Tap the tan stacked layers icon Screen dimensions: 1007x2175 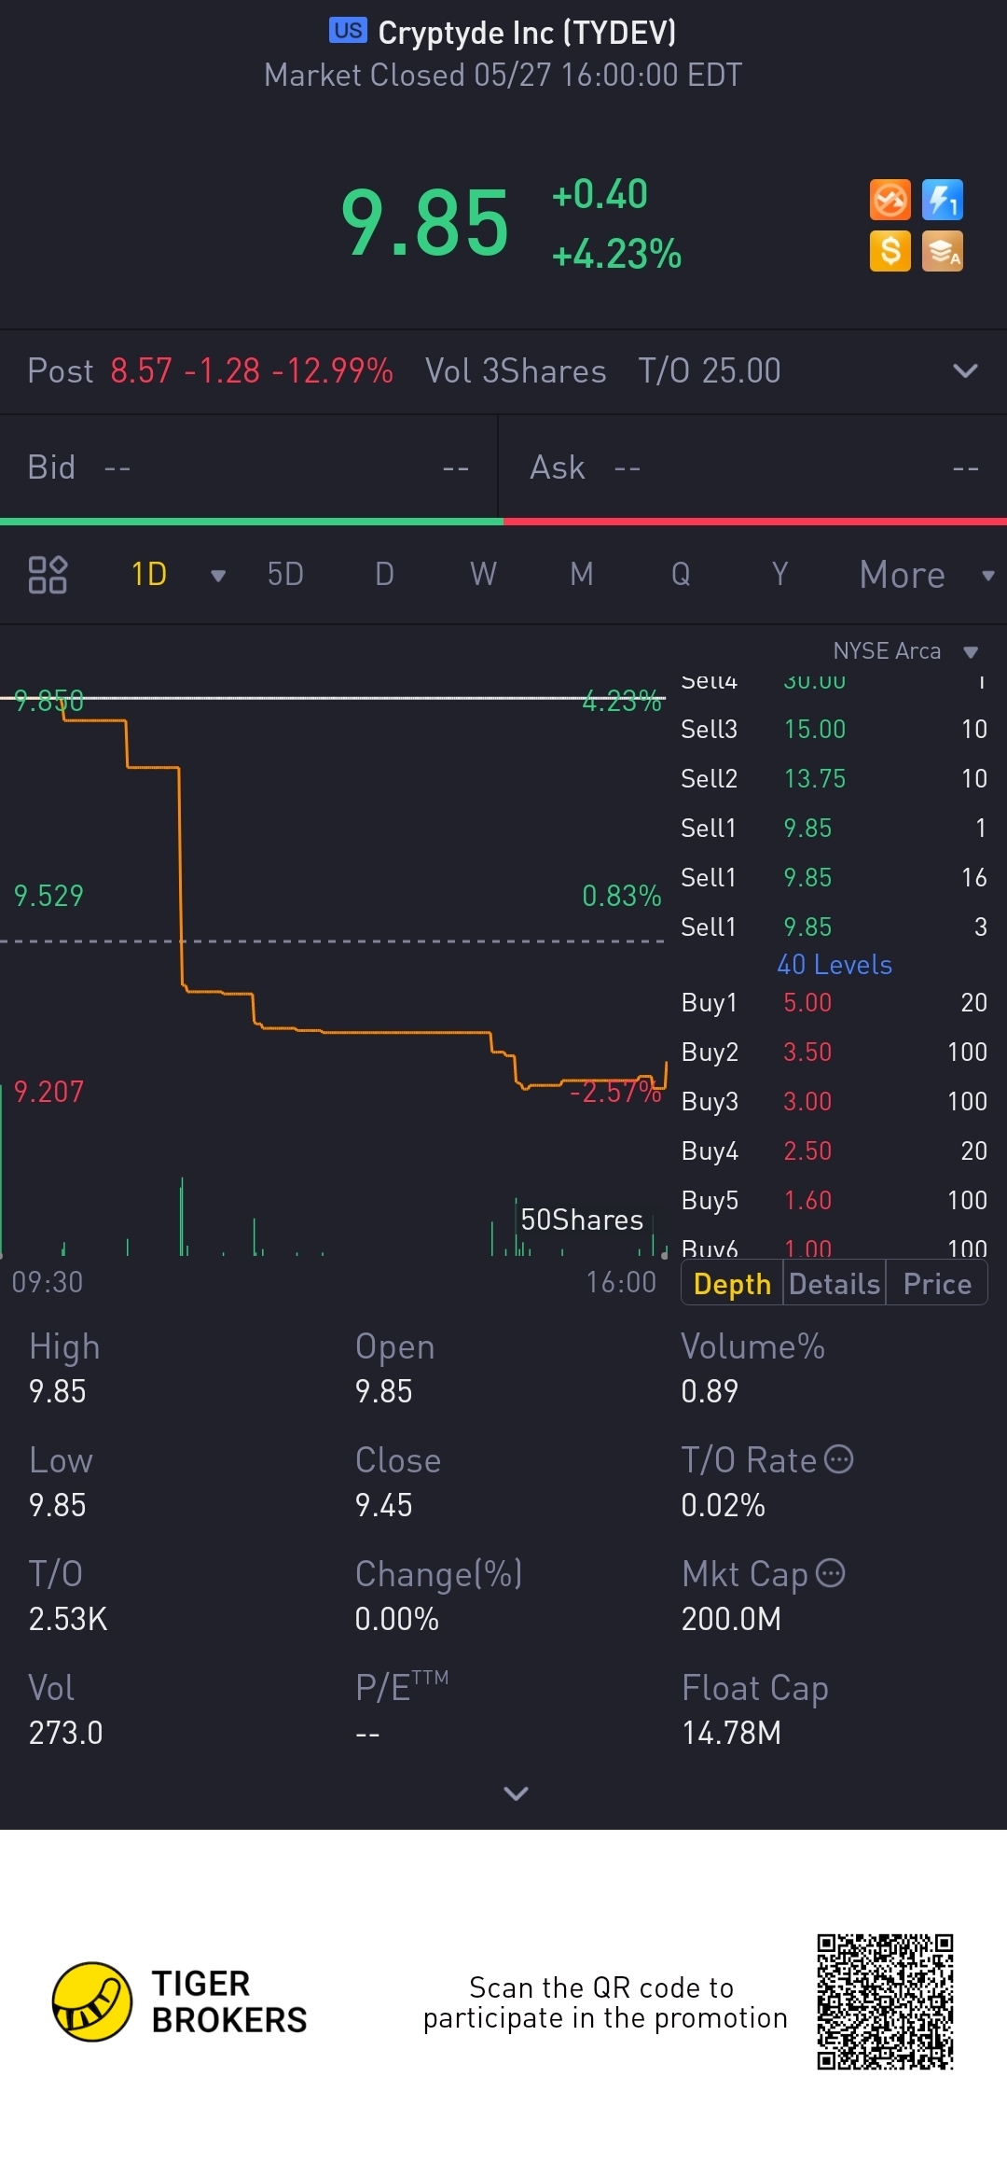[942, 251]
